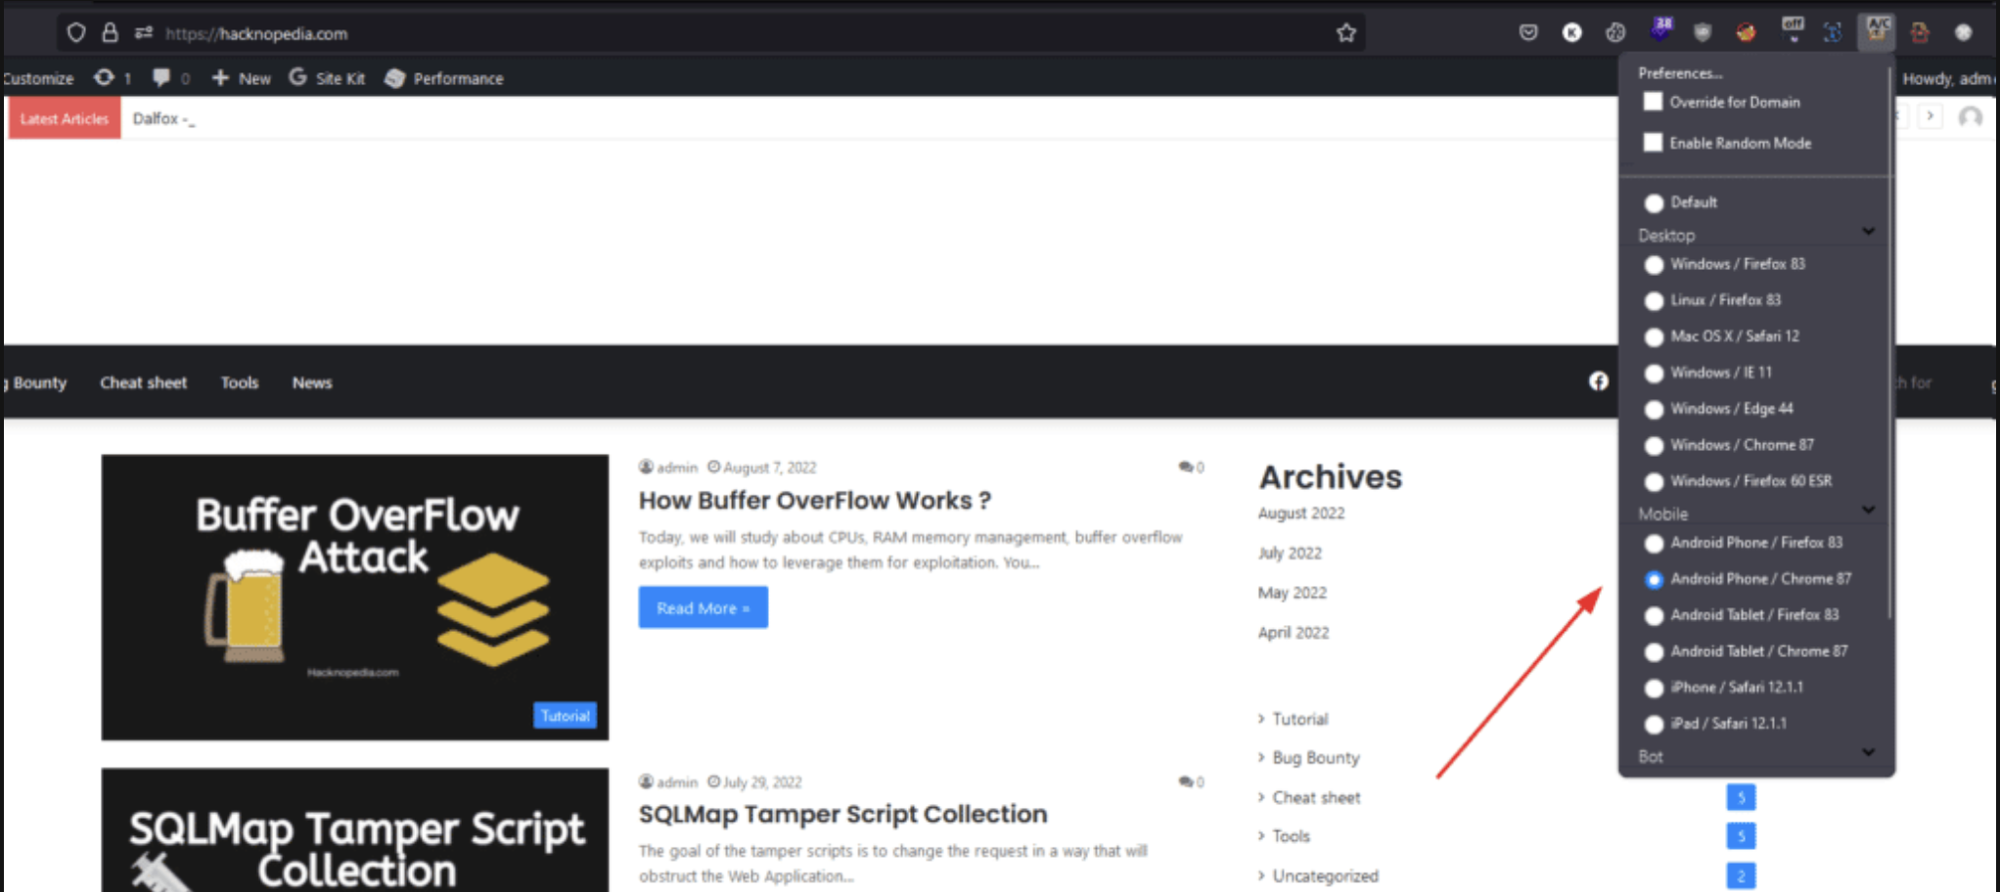Collapse the Desktop section chevron

(1868, 232)
